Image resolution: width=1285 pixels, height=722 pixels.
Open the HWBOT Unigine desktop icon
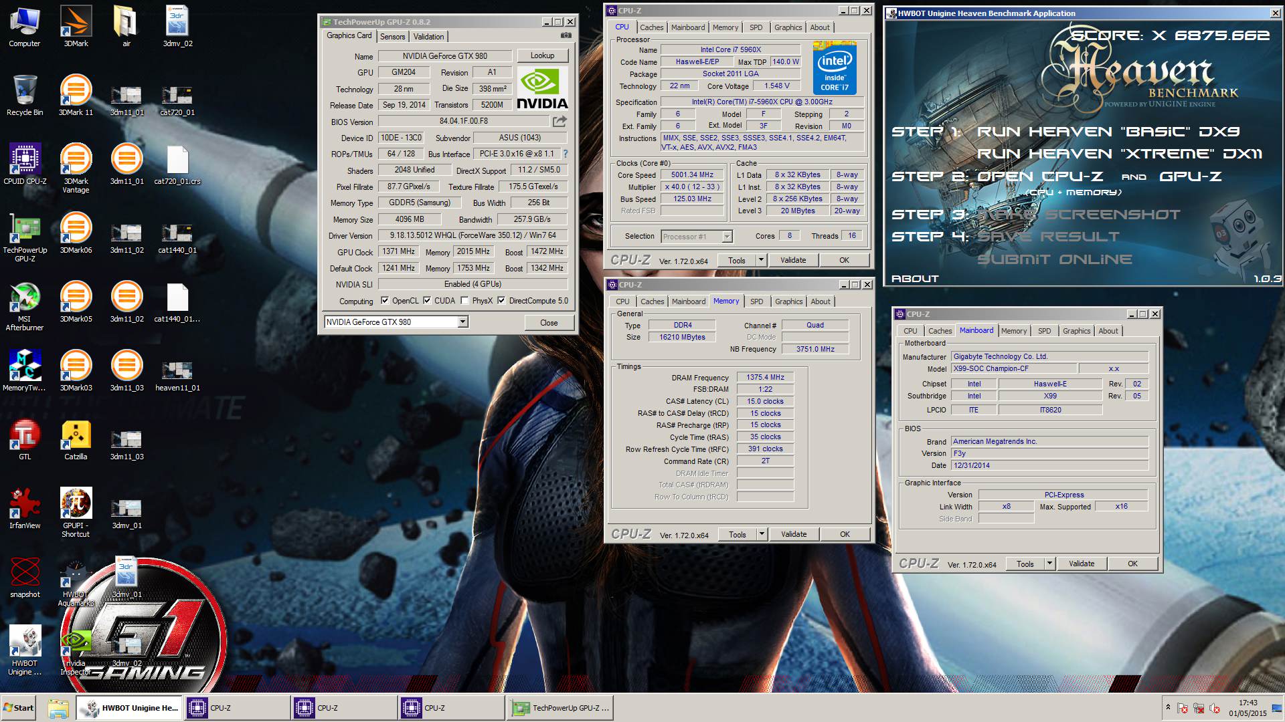25,650
